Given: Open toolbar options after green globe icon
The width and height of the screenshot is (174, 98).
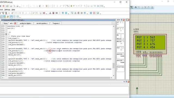Looking at the screenshot, I should 100,14.
